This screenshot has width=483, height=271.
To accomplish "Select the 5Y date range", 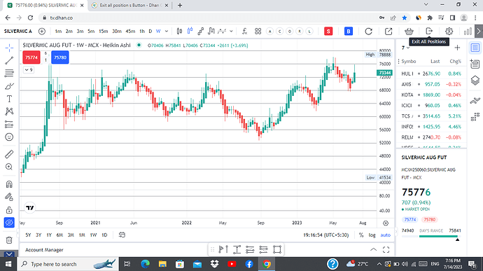I will (28, 235).
